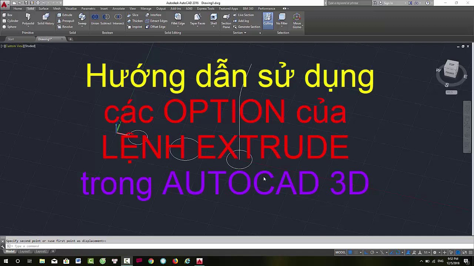The height and width of the screenshot is (266, 474).
Task: Select the Cylinder primitive tool
Action: pos(10,21)
